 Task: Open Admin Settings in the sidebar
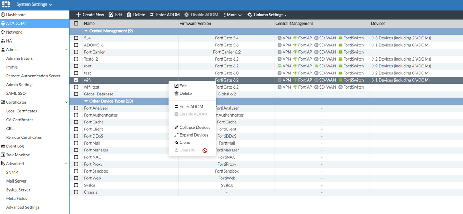[19, 85]
